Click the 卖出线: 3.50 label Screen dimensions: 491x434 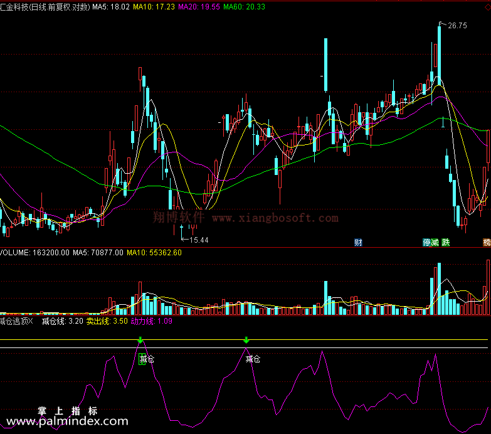[107, 321]
